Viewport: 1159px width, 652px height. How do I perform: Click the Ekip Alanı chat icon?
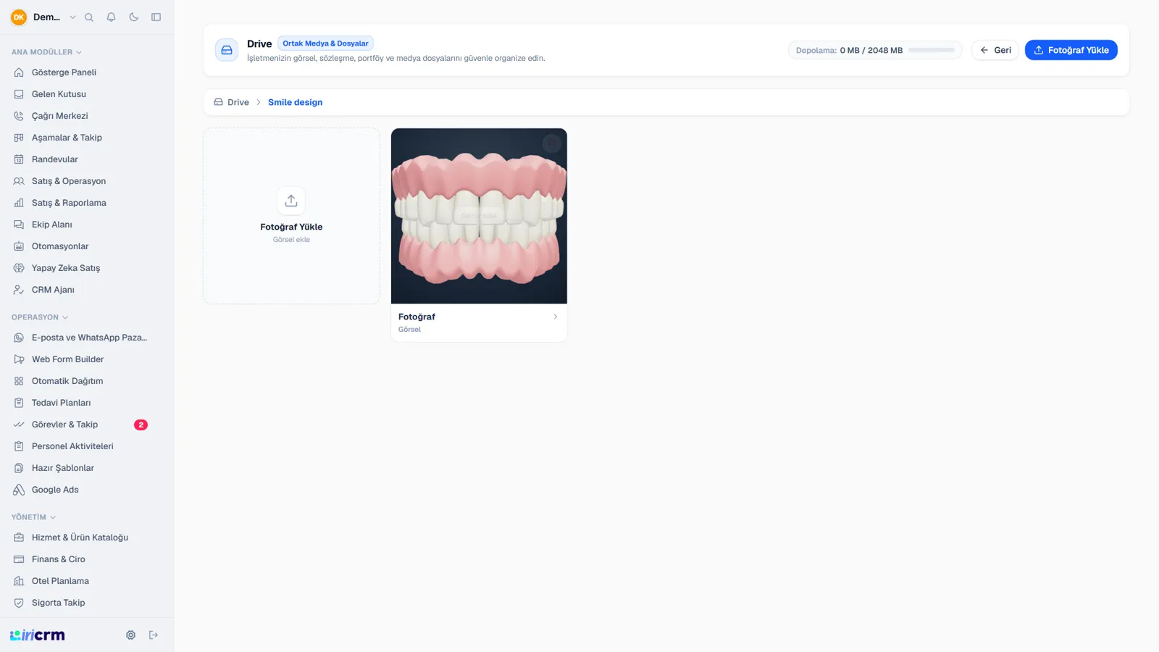19,225
